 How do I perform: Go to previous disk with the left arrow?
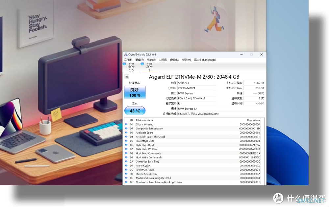[x=127, y=77]
